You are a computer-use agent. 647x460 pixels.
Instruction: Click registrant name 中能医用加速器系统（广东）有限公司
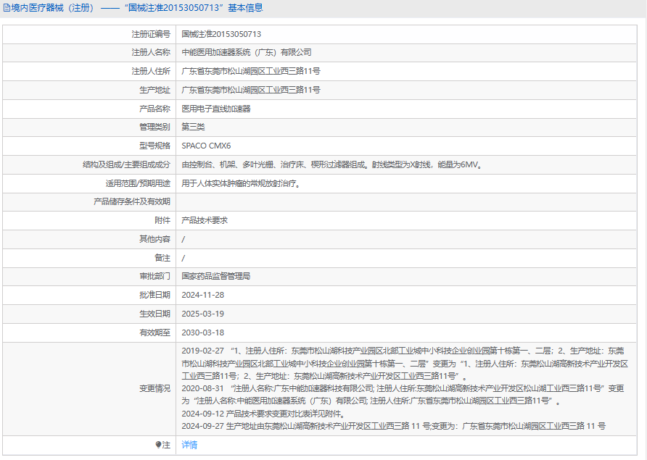tap(246, 52)
